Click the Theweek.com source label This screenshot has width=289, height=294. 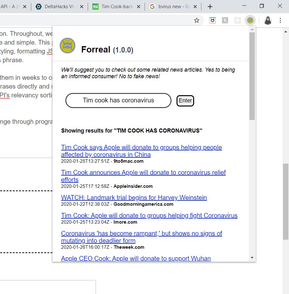[x=129, y=247]
